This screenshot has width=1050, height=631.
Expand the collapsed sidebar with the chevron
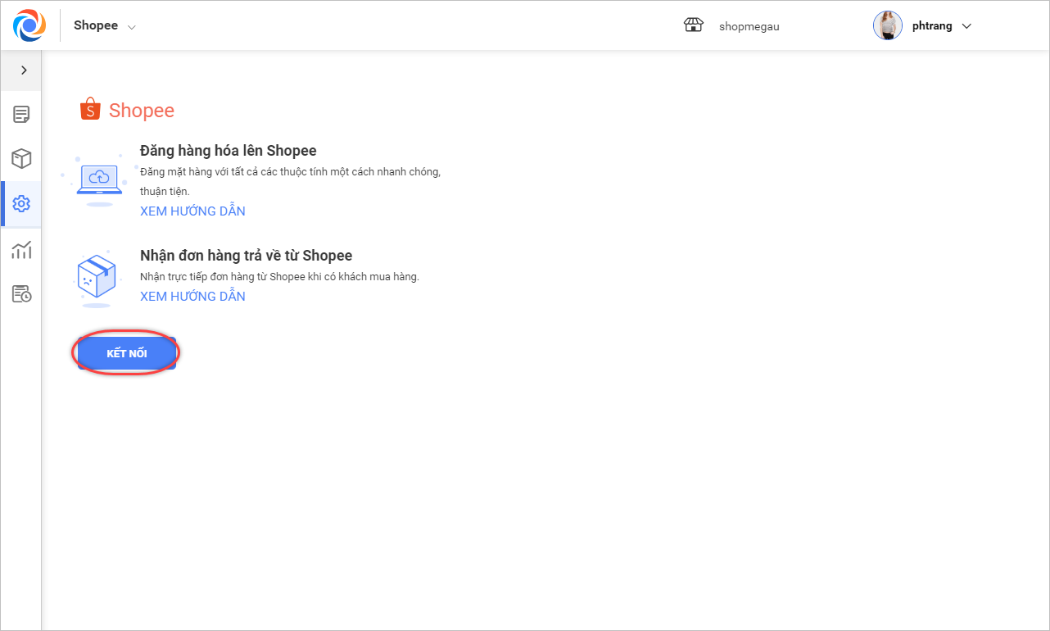point(24,70)
